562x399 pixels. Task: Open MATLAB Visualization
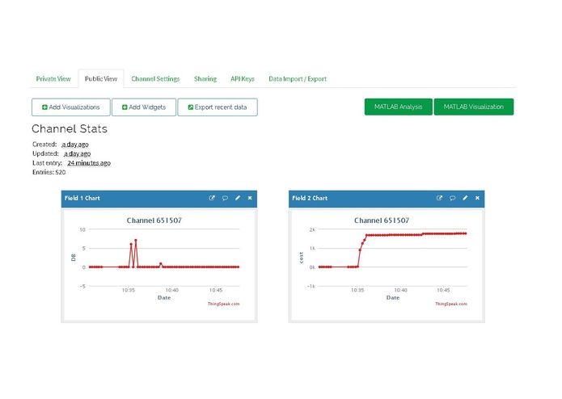point(474,107)
